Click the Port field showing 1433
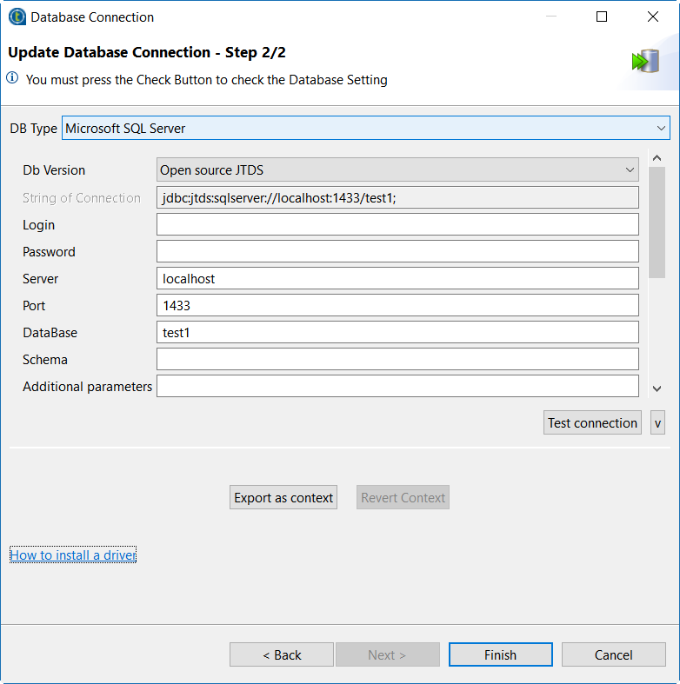Viewport: 680px width, 684px height. tap(397, 306)
